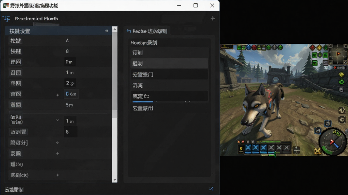
Task: Expand the plus on the 变面 row
Action: click(57, 153)
